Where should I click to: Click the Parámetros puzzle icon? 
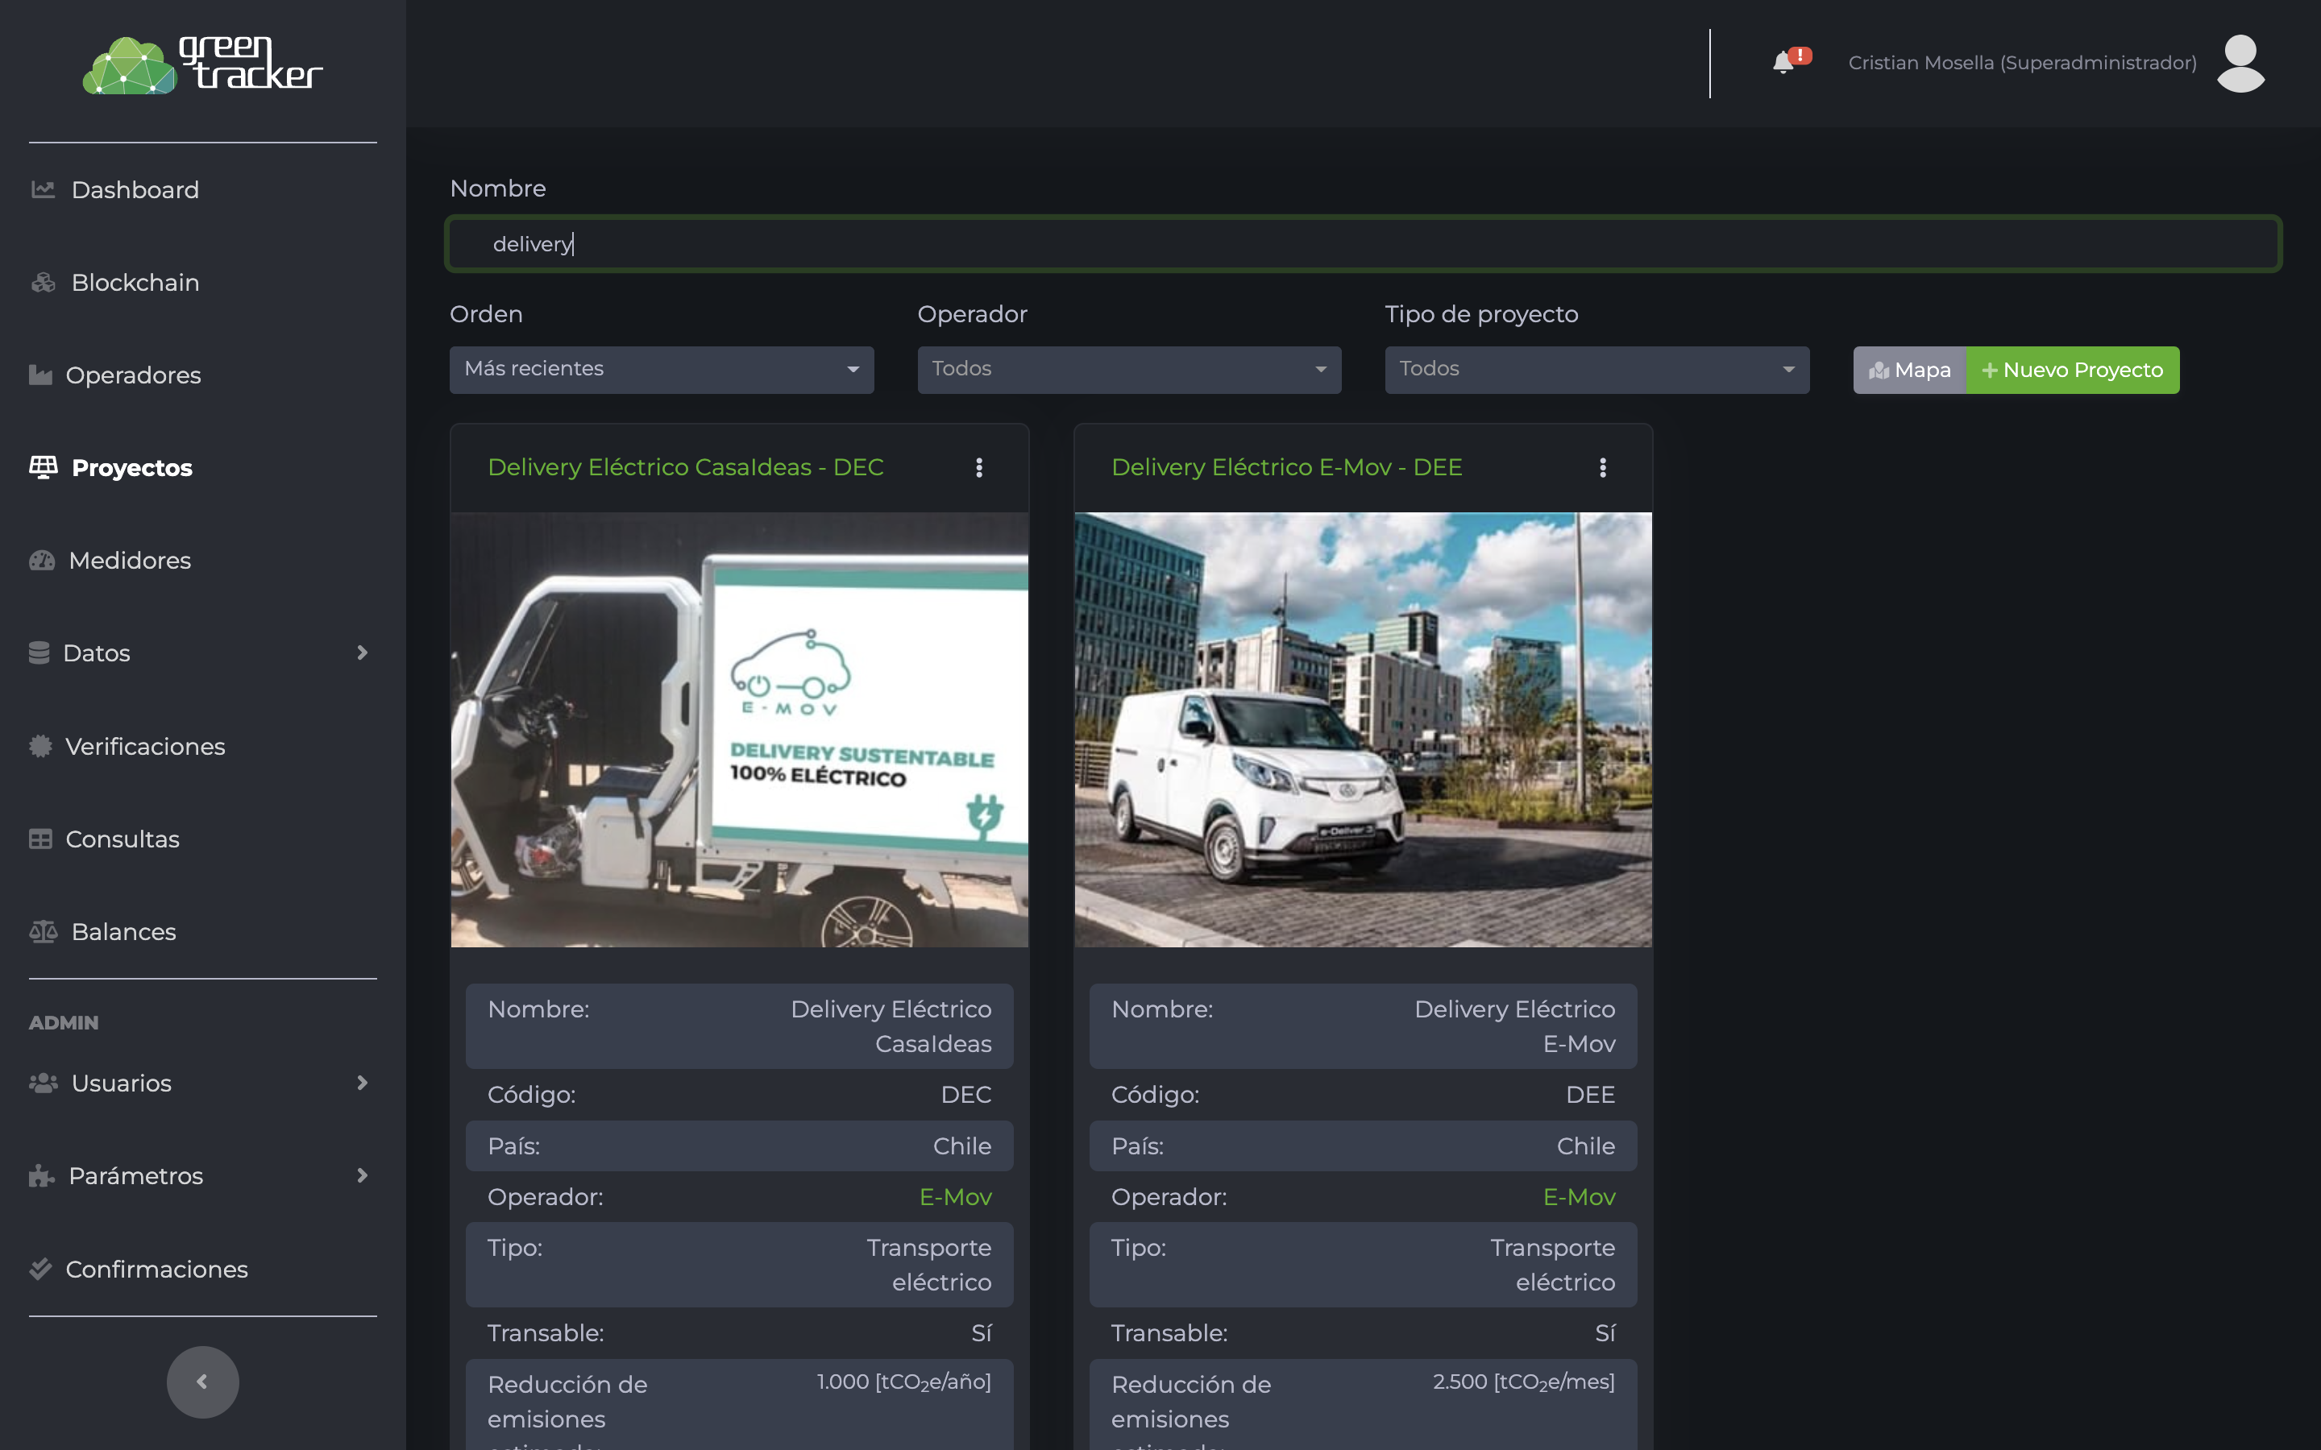pyautogui.click(x=41, y=1176)
